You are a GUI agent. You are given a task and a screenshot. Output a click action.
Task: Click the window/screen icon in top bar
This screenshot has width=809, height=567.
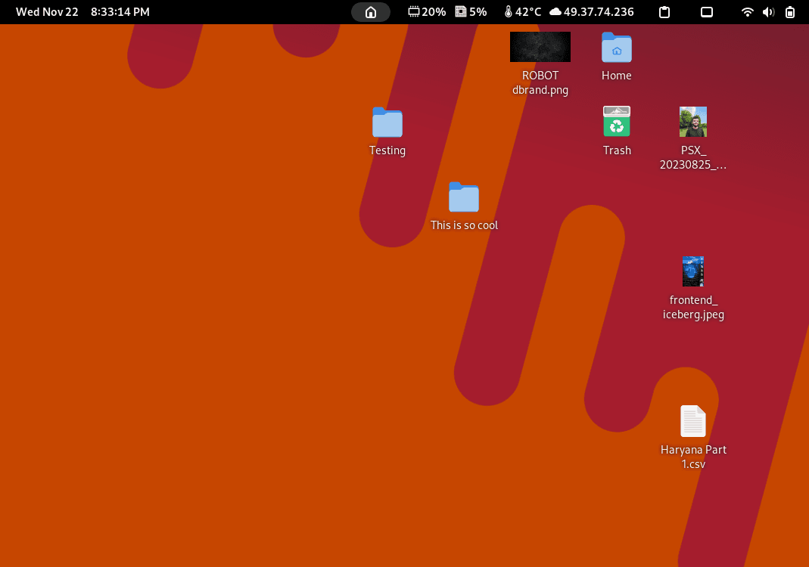707,12
